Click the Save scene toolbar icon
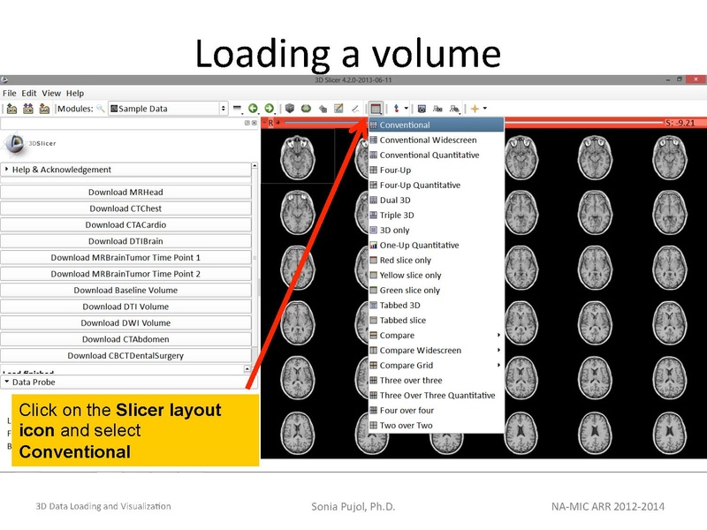 tap(44, 109)
